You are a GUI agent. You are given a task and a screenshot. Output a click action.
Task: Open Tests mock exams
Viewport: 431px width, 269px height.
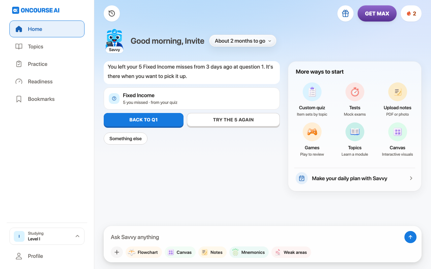pyautogui.click(x=355, y=100)
